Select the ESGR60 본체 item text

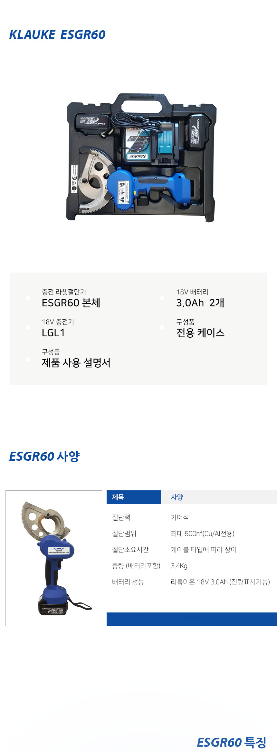(x=71, y=303)
